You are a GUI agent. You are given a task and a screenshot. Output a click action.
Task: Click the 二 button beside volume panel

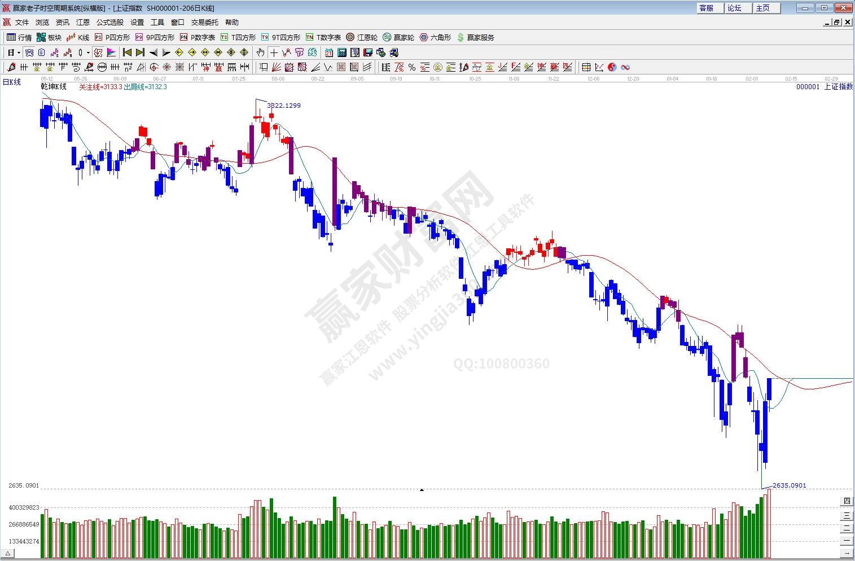point(847,528)
